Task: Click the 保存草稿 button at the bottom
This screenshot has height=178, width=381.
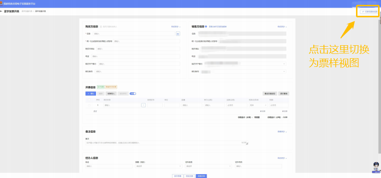Action: (177, 176)
